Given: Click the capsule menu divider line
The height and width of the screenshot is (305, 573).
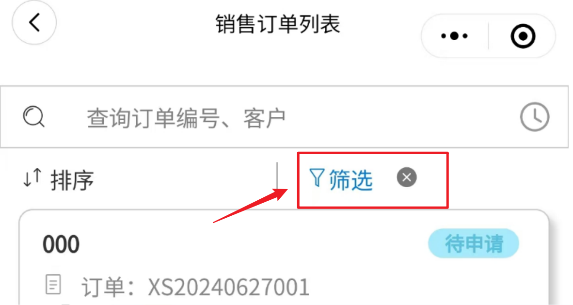Looking at the screenshot, I should [x=488, y=36].
